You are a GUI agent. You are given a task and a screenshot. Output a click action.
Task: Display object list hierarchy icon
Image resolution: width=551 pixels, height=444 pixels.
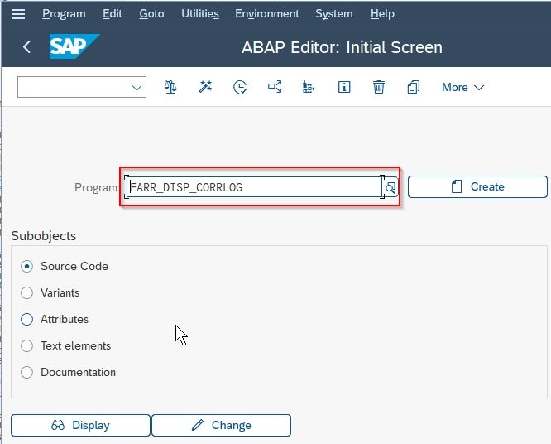(x=309, y=87)
